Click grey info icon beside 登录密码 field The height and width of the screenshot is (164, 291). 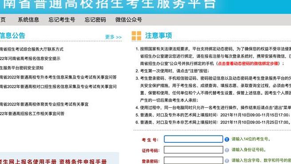(227, 161)
